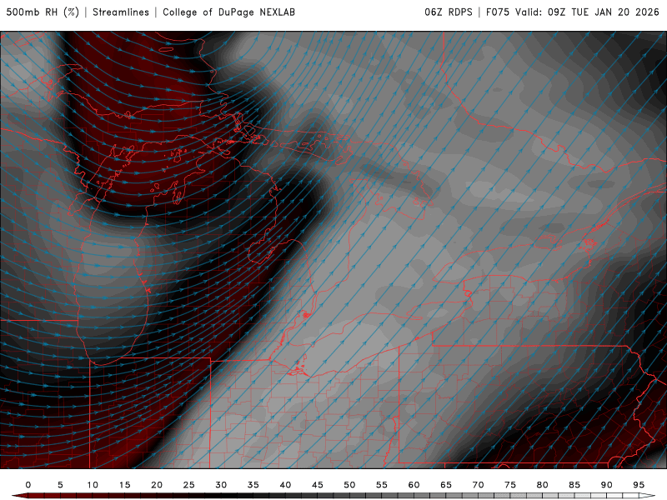Click the "09Z TUE JAN 20 2026" valid time

coord(603,12)
